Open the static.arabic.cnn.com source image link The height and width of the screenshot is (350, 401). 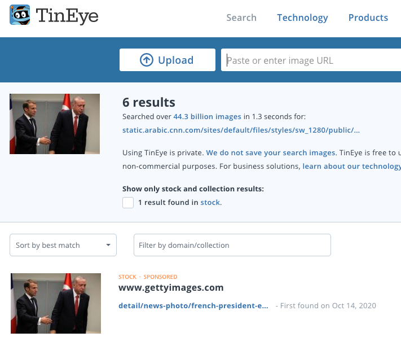tap(241, 130)
